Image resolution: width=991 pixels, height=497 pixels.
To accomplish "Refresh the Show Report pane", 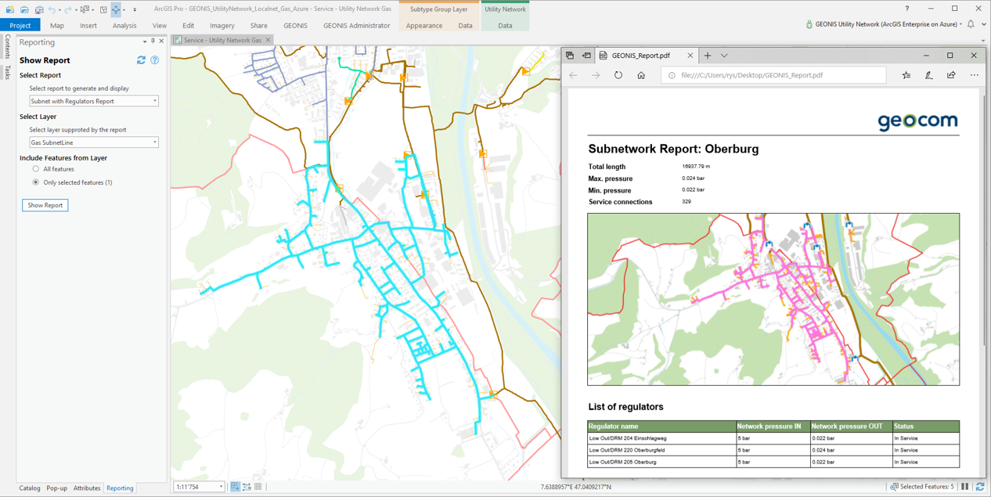I will point(141,60).
